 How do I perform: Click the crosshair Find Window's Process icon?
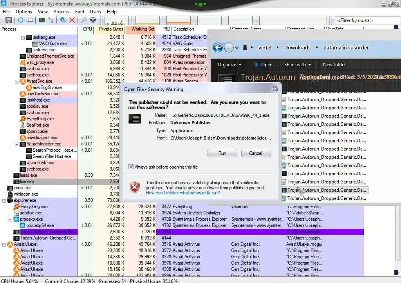[x=93, y=20]
